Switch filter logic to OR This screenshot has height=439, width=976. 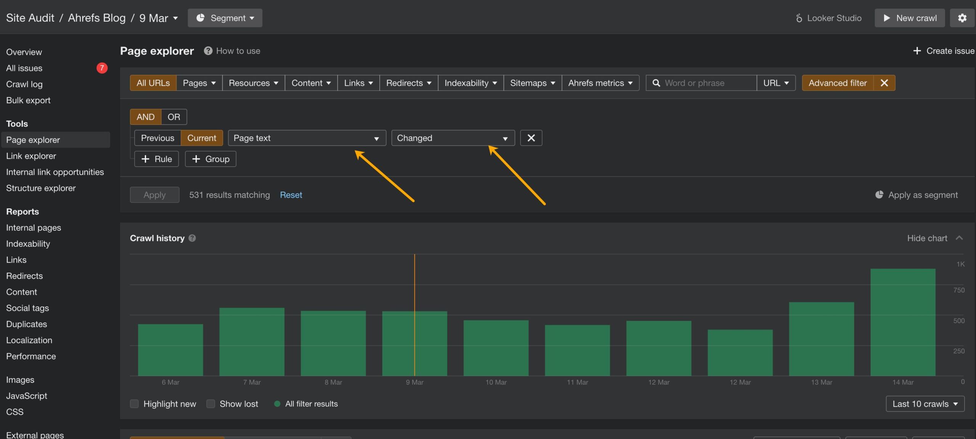pyautogui.click(x=174, y=117)
